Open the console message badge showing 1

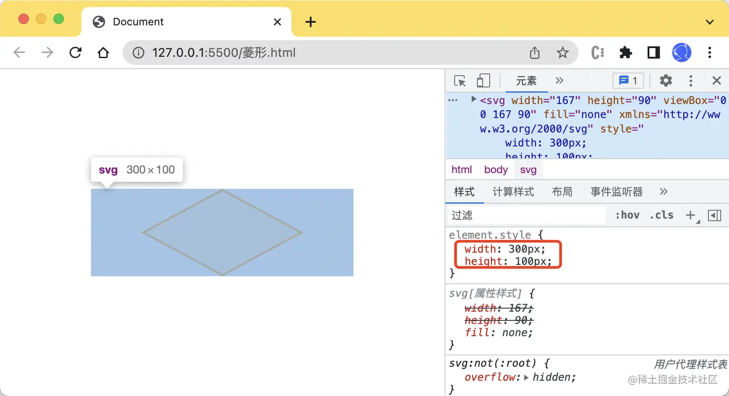pyautogui.click(x=628, y=80)
